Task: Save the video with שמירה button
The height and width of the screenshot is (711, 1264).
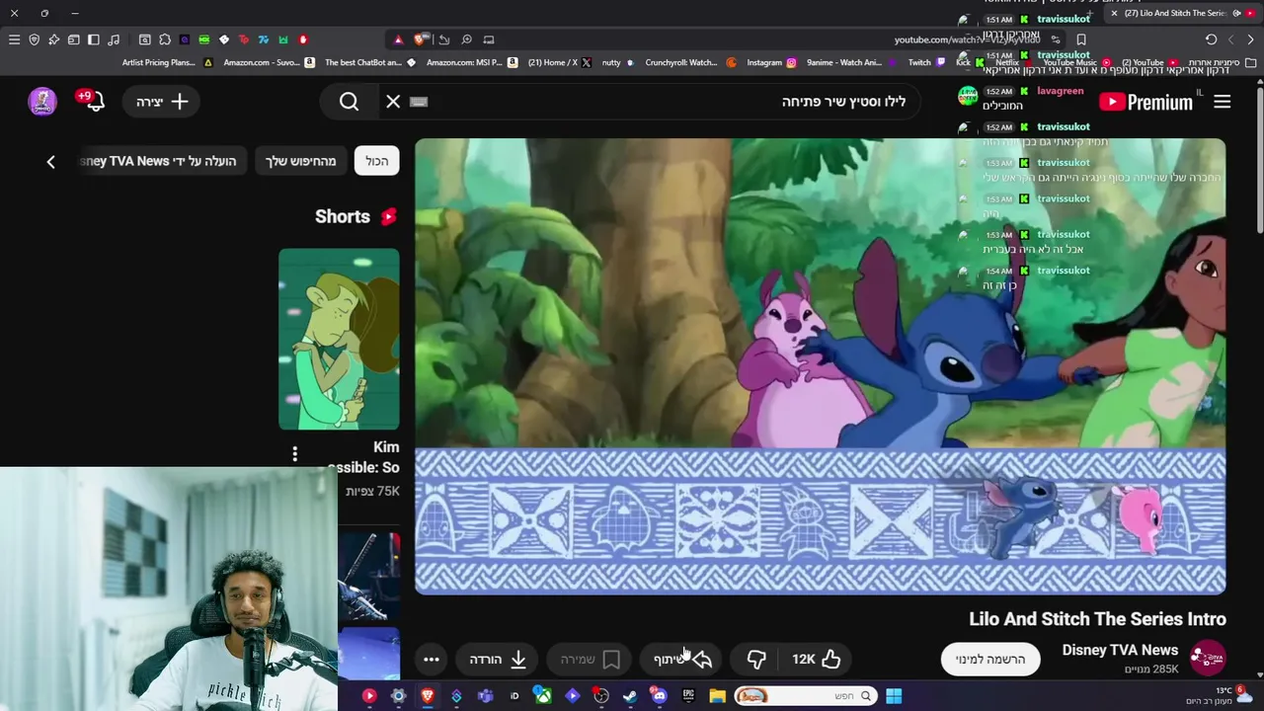Action: point(590,659)
